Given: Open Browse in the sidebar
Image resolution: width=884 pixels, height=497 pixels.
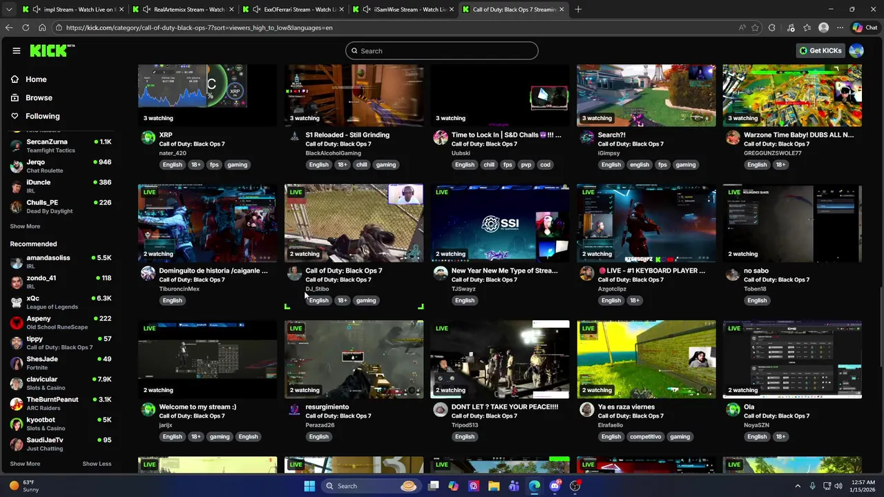Looking at the screenshot, I should click(39, 98).
